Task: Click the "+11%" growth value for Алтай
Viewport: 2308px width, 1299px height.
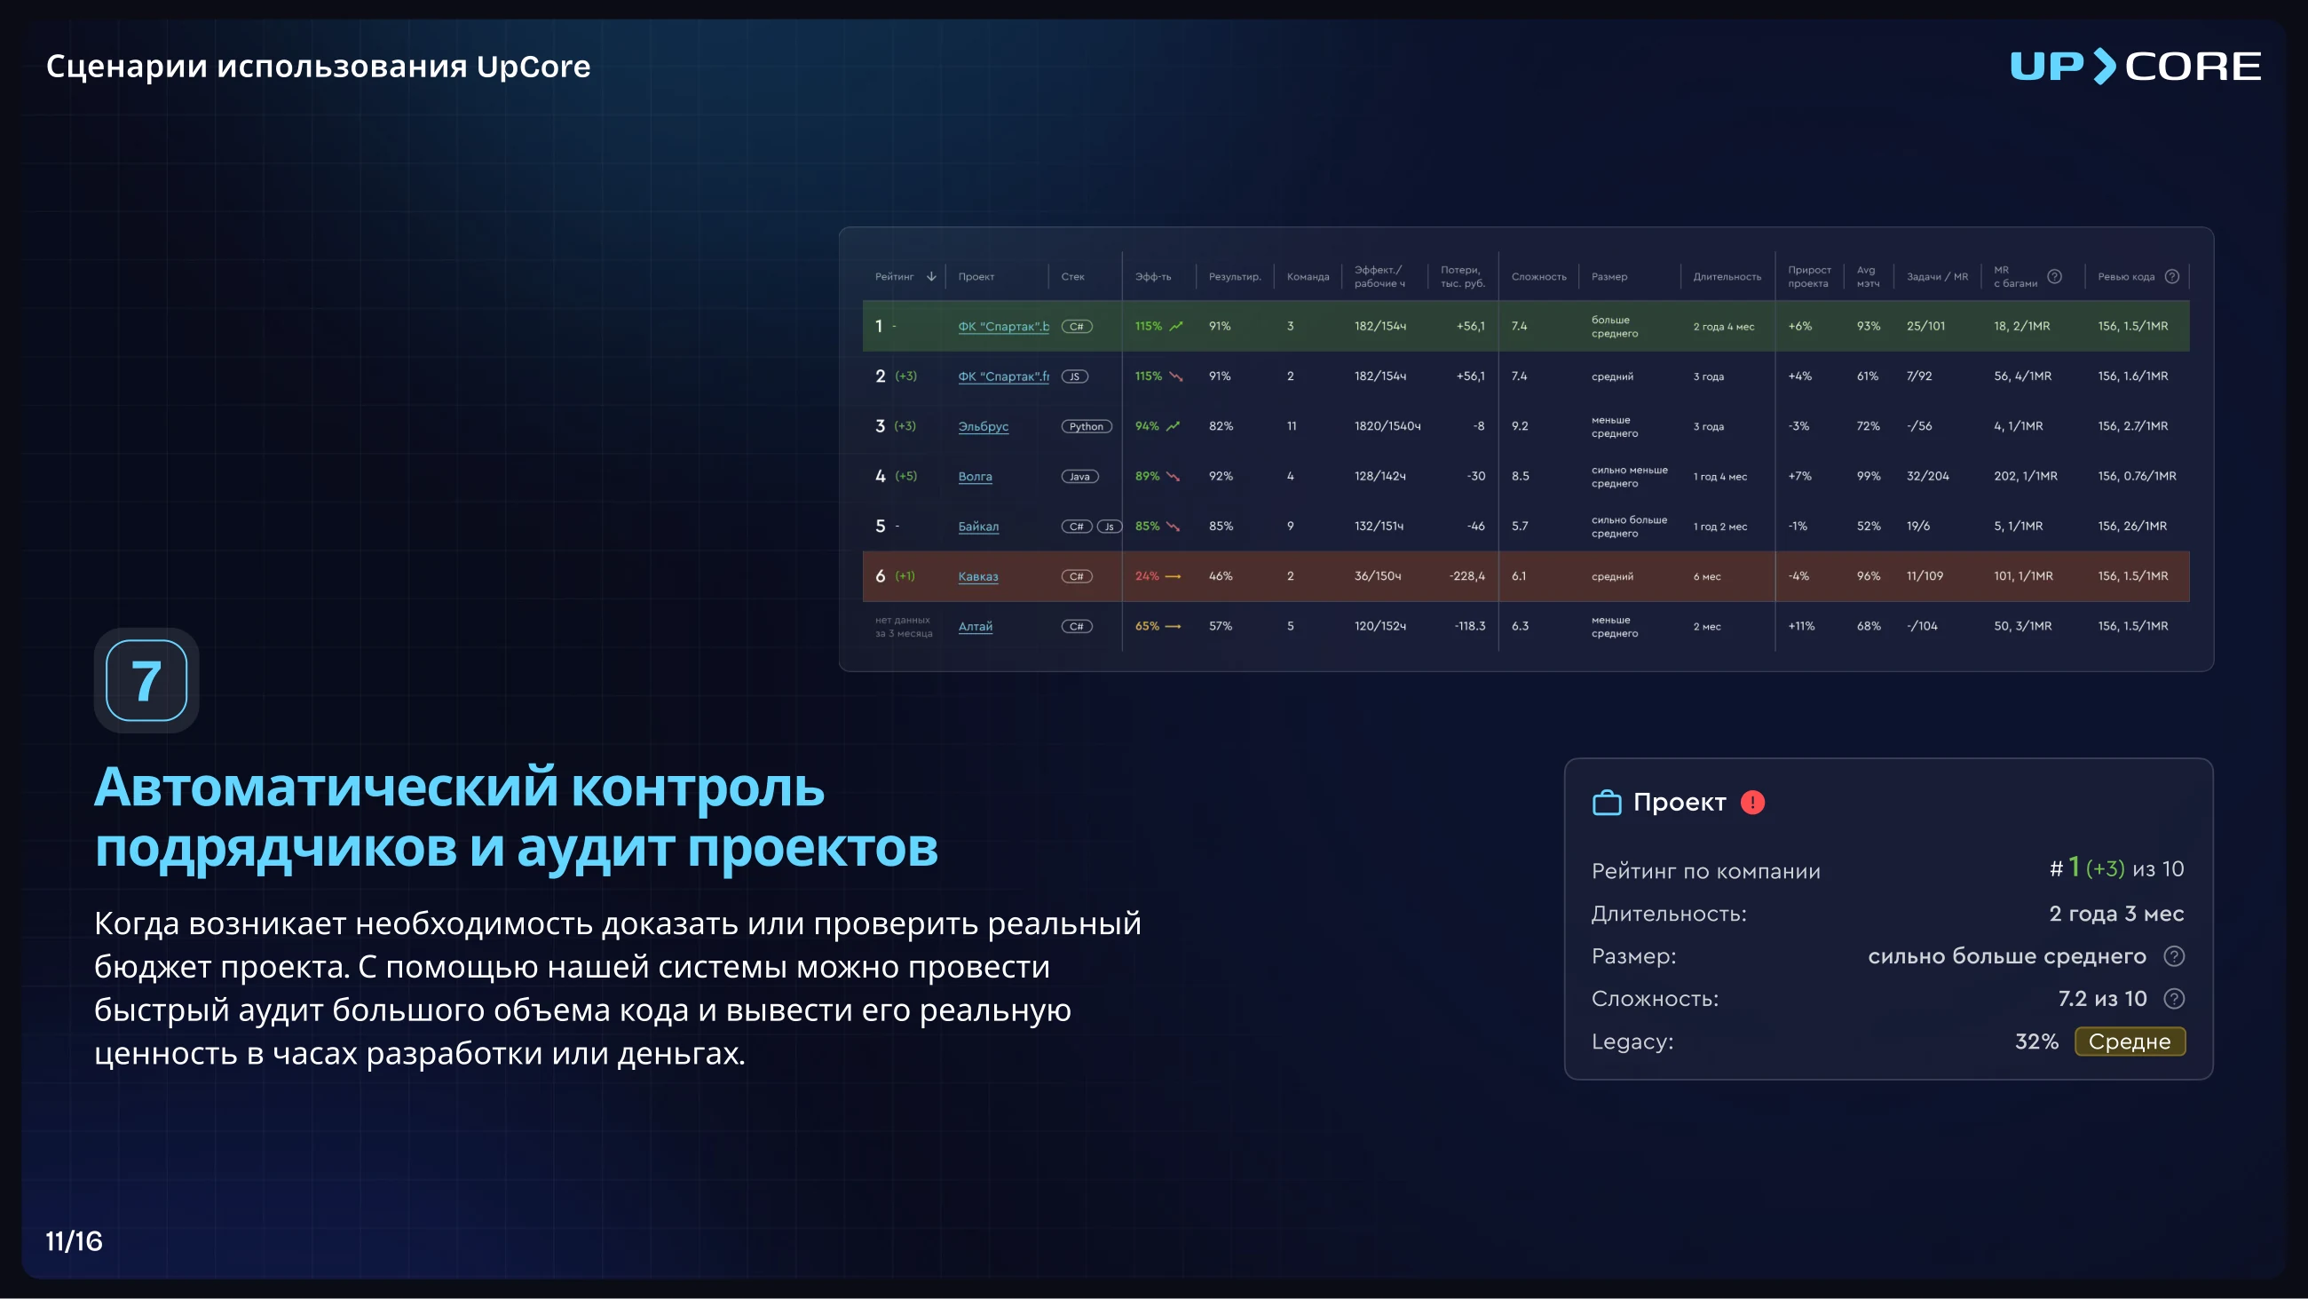Action: [x=1801, y=627]
